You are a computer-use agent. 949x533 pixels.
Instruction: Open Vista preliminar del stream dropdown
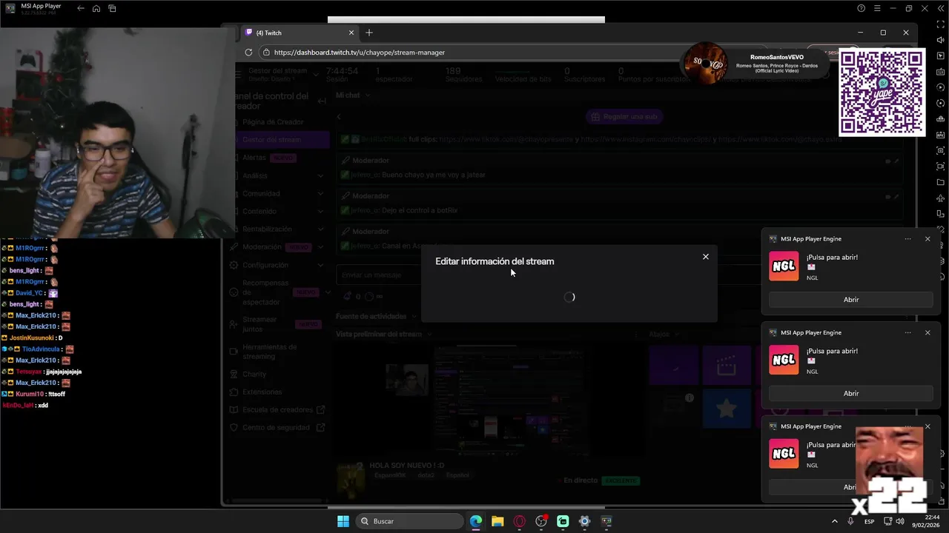point(384,334)
